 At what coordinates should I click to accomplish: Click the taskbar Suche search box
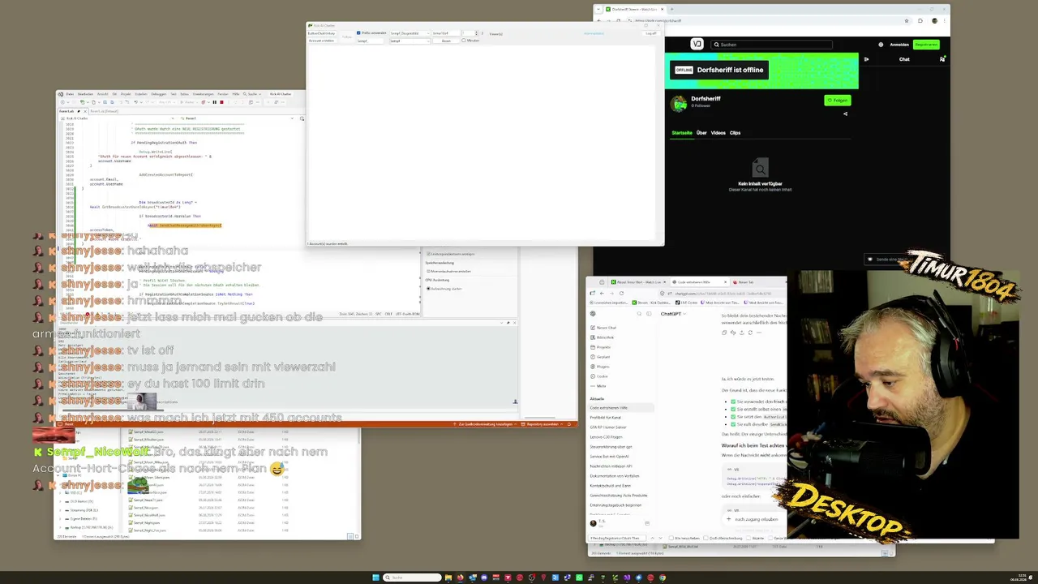412,578
